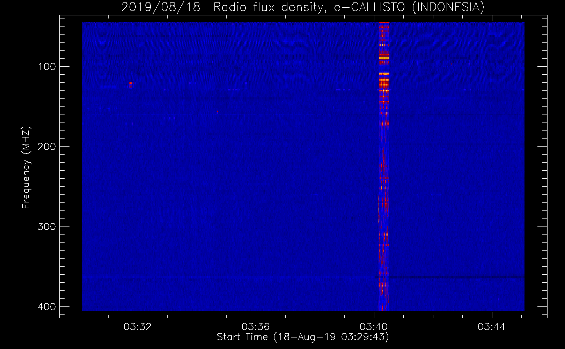Click the 100 frequency tick label
This screenshot has width=565, height=349.
pos(47,67)
